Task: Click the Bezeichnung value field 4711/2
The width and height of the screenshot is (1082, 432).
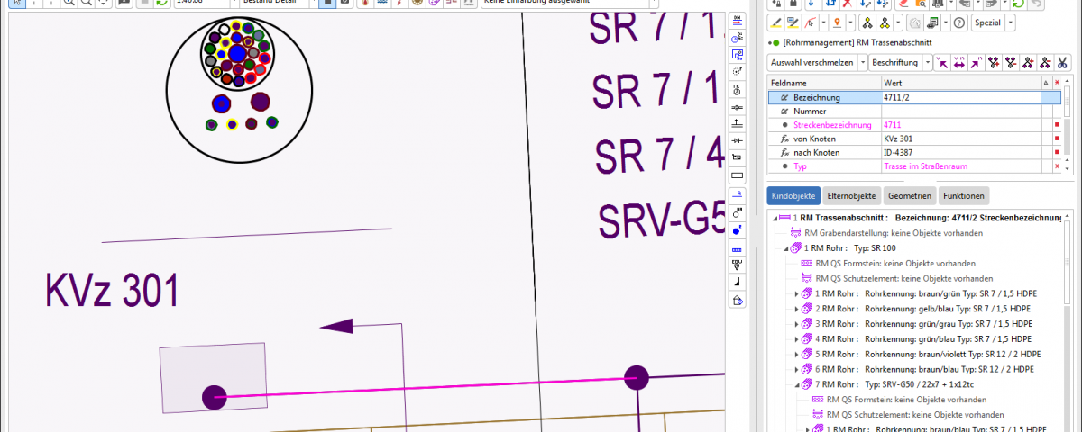Action: (x=960, y=97)
